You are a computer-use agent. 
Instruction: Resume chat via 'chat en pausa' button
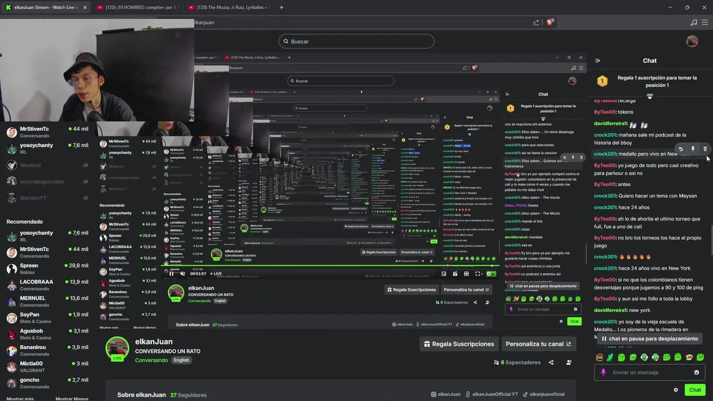tap(649, 338)
